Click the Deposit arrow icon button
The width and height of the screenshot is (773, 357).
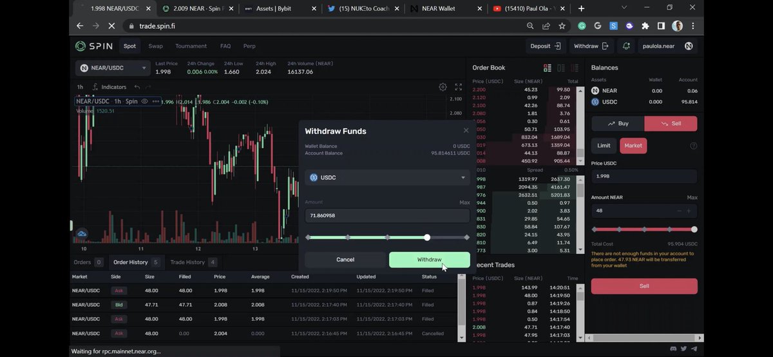[546, 46]
